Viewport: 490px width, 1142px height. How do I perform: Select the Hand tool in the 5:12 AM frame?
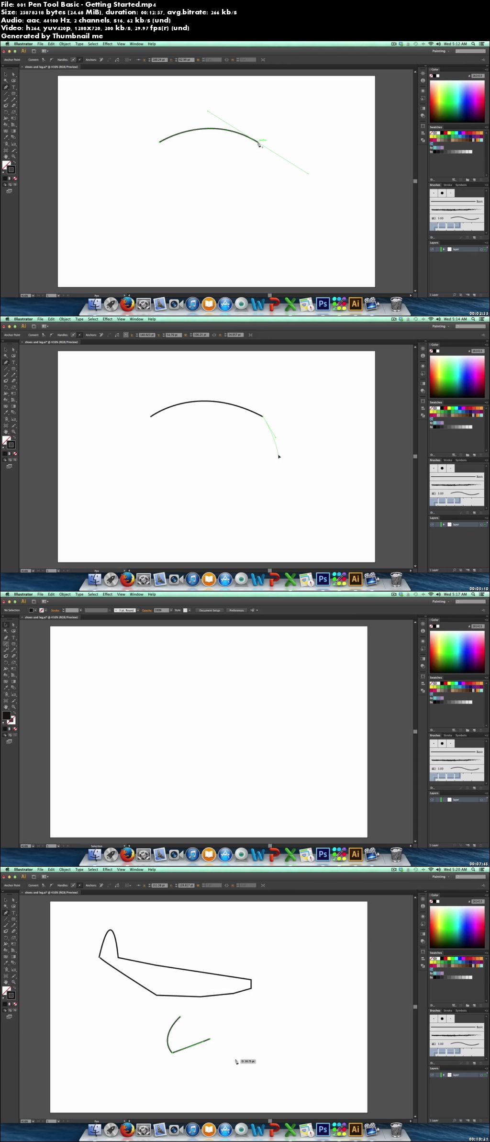click(x=6, y=157)
